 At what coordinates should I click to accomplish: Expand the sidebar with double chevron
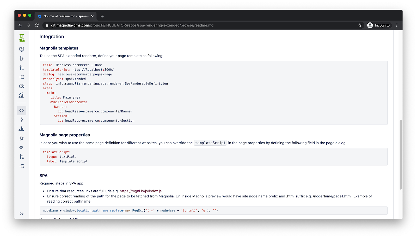coord(22,214)
